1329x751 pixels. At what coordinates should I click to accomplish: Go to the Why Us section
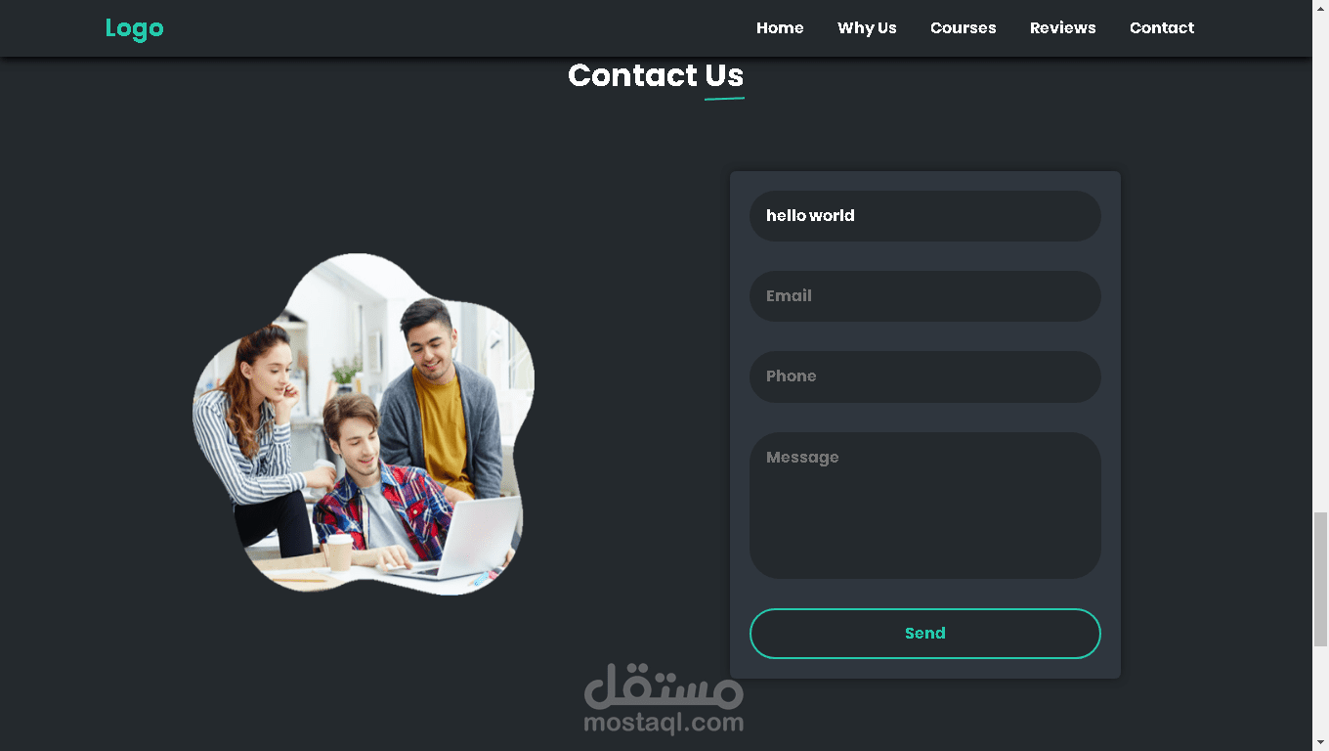pyautogui.click(x=867, y=28)
